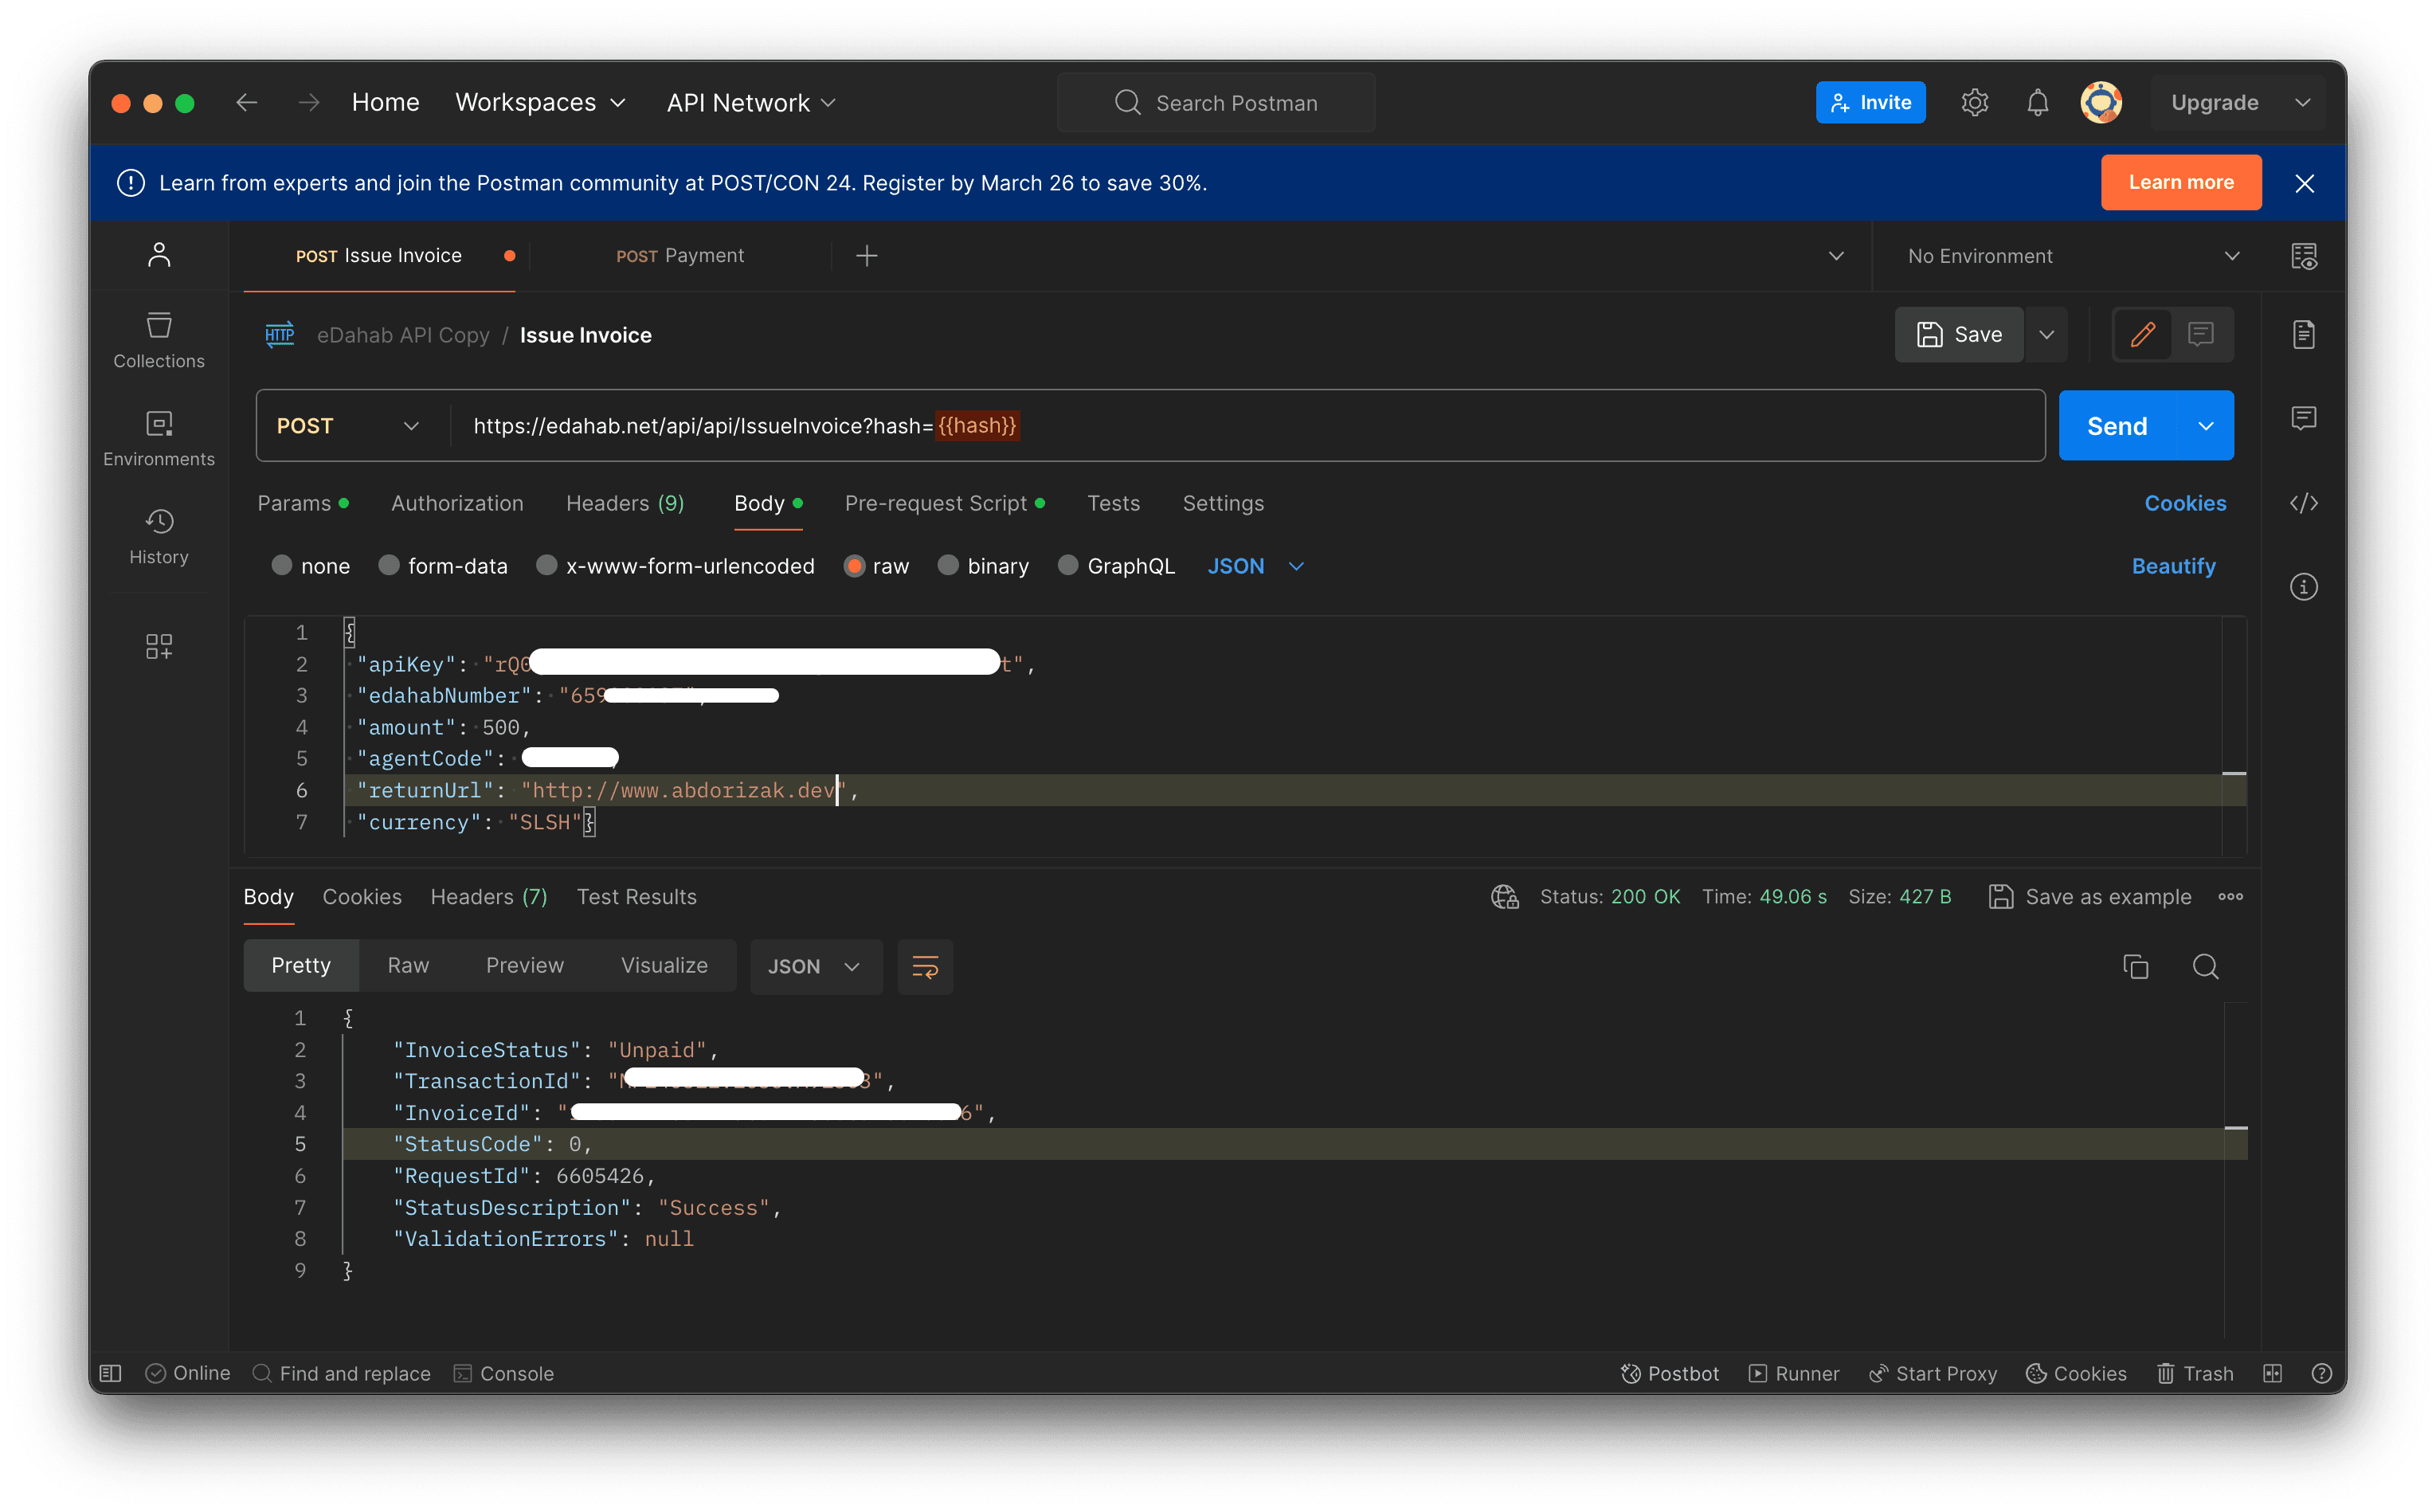The image size is (2436, 1512).
Task: Expand the Send button options arrow
Action: tap(2205, 426)
